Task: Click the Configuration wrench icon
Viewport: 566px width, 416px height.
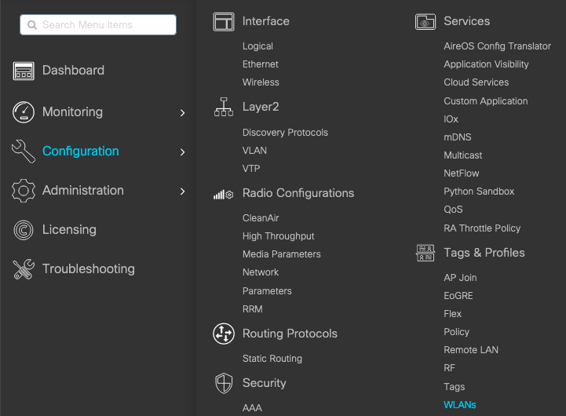Action: (24, 151)
